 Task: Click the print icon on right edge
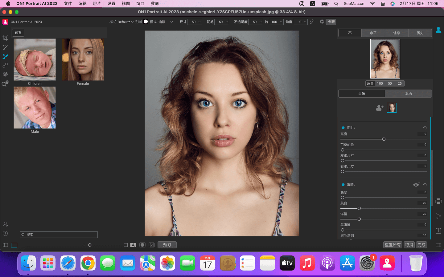coord(438,201)
